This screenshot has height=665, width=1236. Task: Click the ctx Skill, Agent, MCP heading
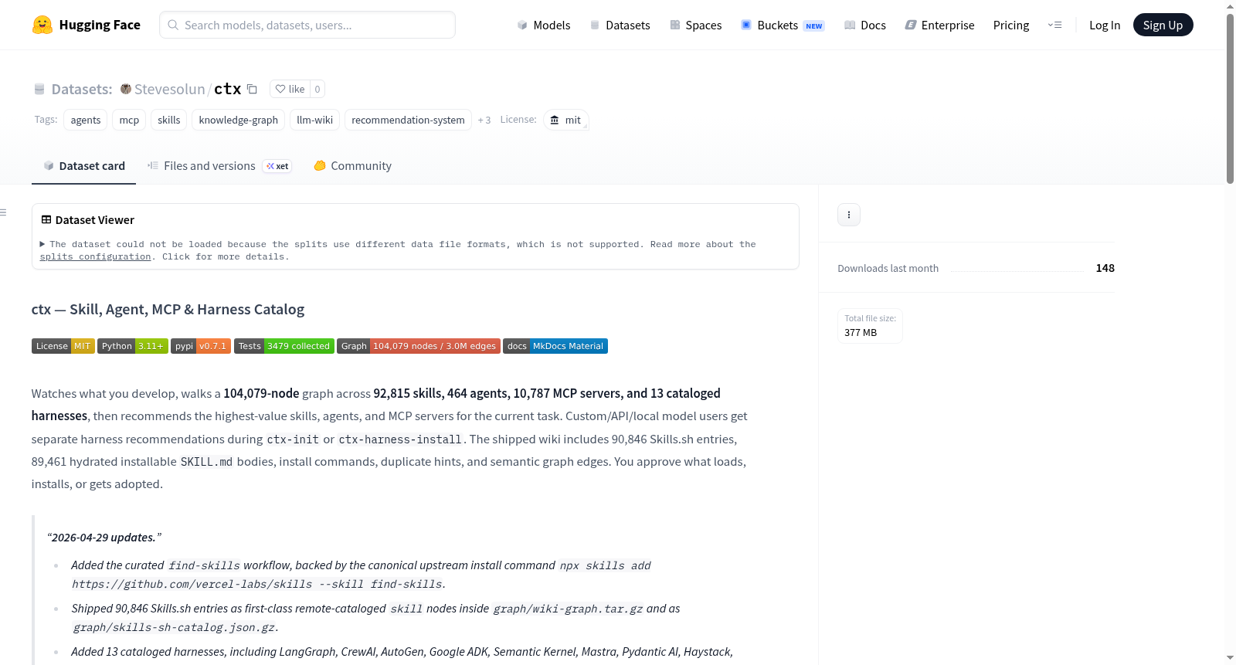point(168,309)
